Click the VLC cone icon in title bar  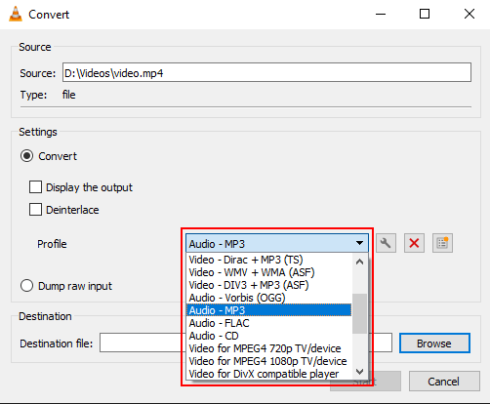click(16, 14)
